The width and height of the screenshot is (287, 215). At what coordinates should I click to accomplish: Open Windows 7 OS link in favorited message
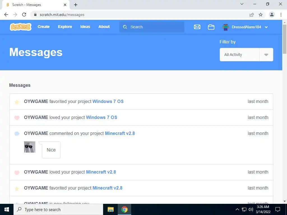point(108,101)
